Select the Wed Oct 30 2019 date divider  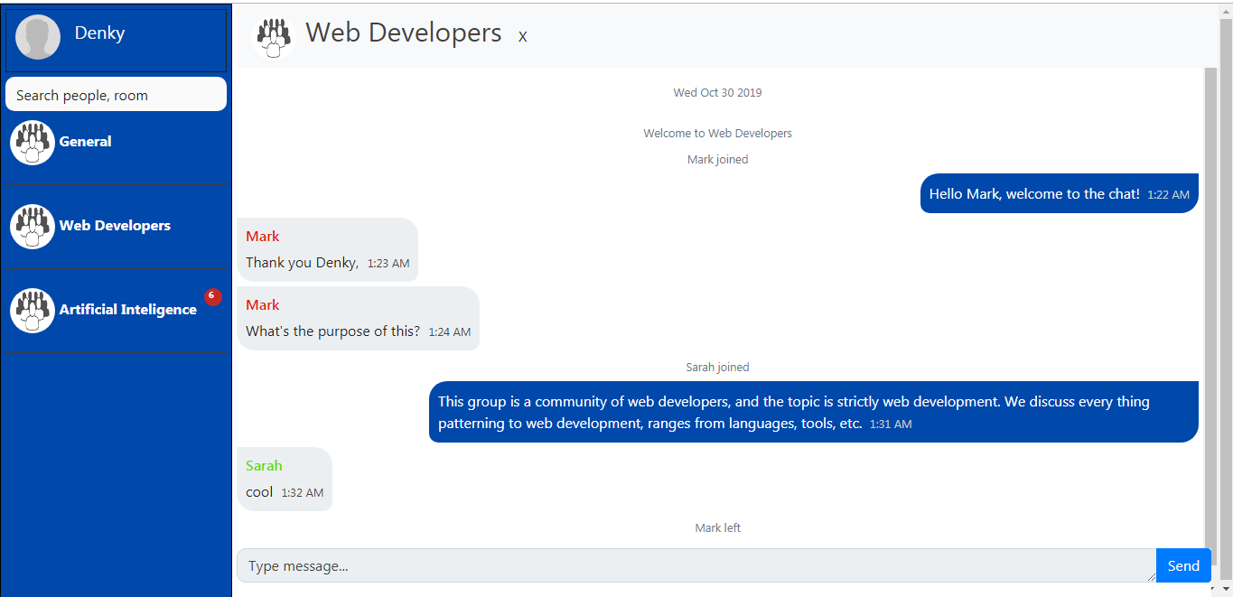point(717,92)
